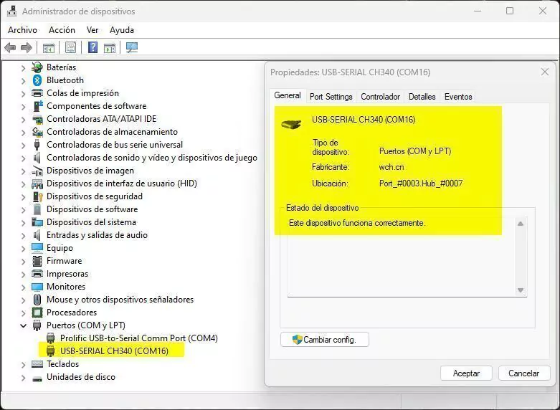
Task: Expand the Baterías category
Action: 23,67
